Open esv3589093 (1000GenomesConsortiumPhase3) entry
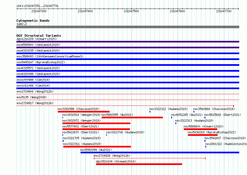The height and width of the screenshot is (175, 247). [50, 56]
